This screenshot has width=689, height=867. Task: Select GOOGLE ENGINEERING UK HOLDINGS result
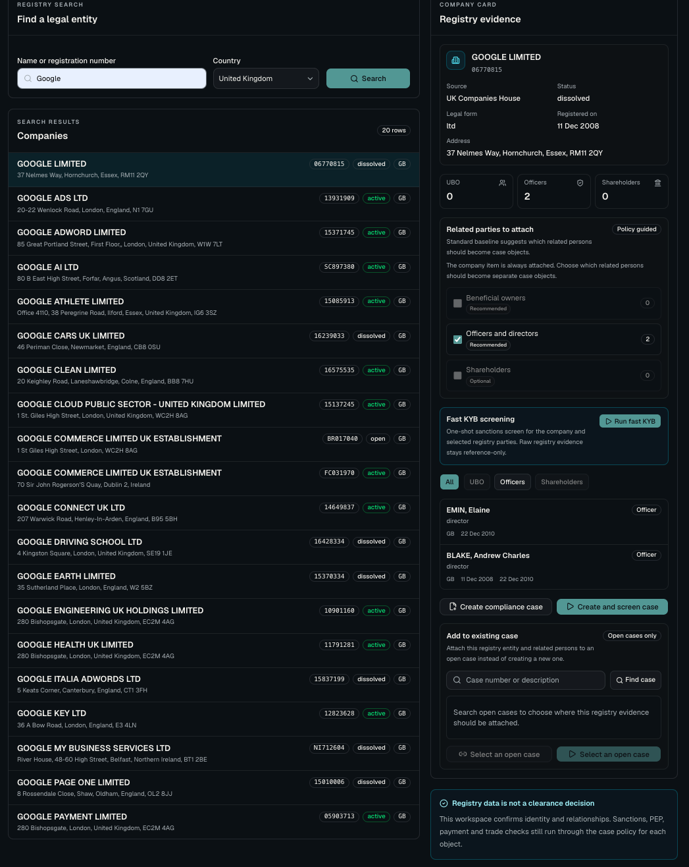coord(214,616)
